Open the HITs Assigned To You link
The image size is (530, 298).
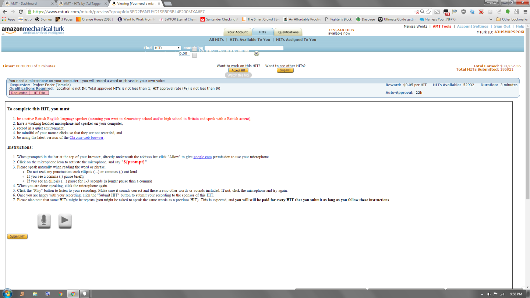(296, 39)
